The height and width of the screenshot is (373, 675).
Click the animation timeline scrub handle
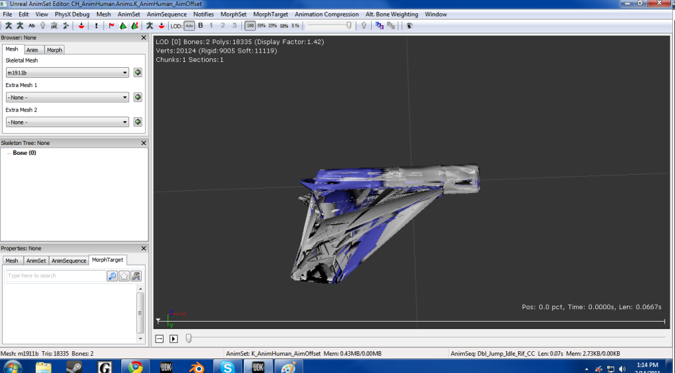(189, 339)
